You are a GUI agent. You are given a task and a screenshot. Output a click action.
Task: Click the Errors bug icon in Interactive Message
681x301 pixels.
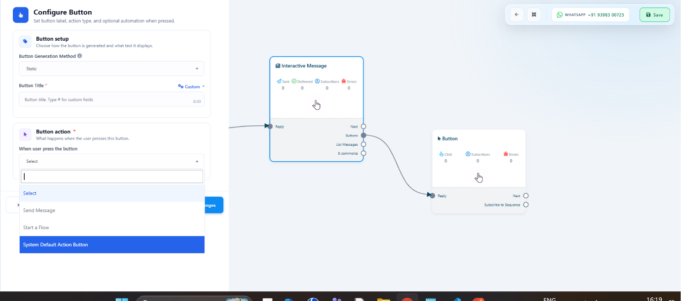click(344, 81)
